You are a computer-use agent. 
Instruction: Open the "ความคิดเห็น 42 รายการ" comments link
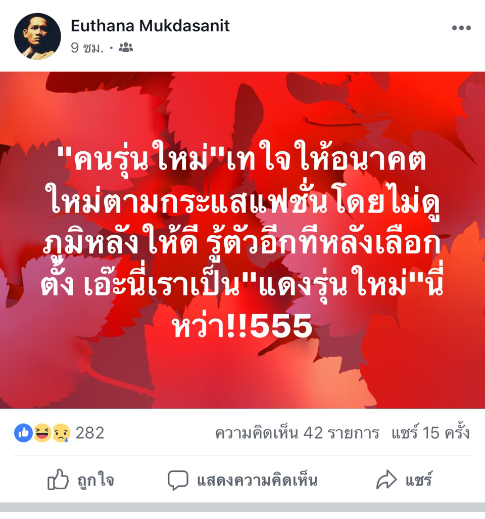[297, 433]
